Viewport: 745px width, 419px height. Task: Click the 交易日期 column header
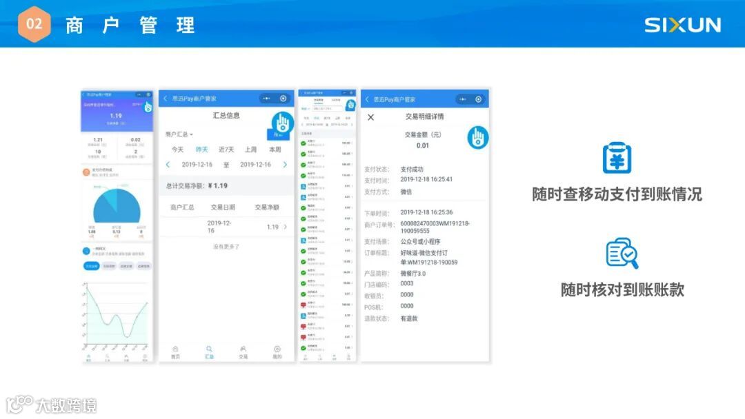coord(223,207)
